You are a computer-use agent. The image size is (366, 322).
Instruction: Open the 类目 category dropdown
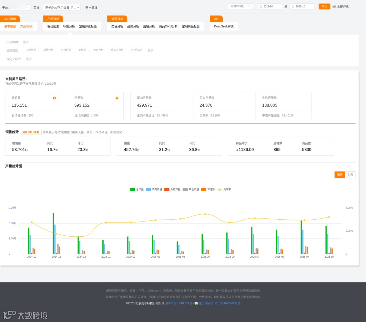pyautogui.click(x=62, y=7)
